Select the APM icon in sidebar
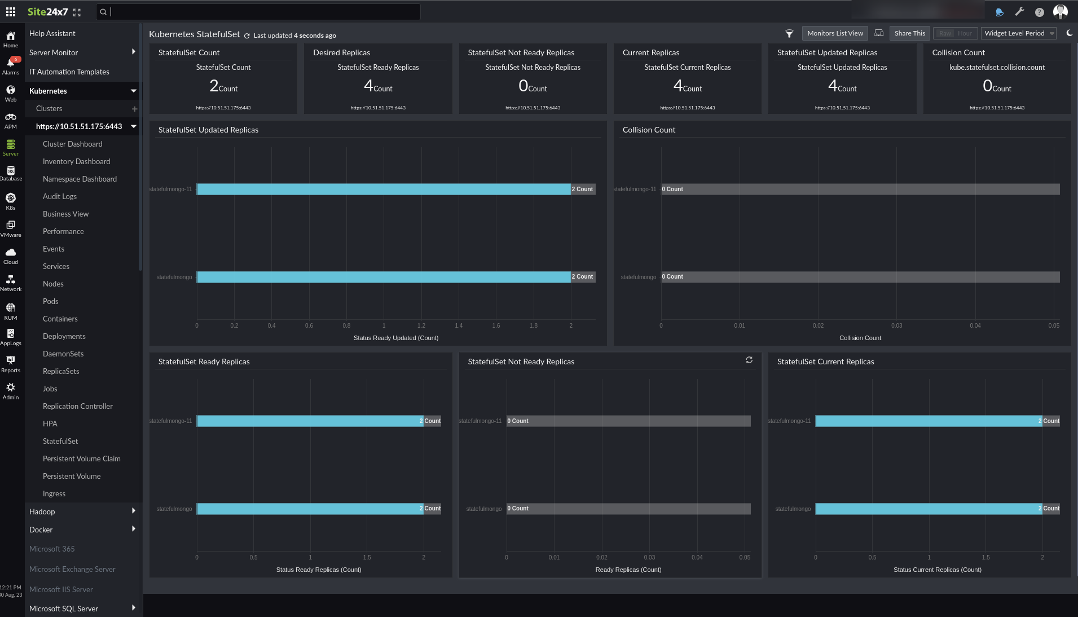The height and width of the screenshot is (617, 1078). pos(11,120)
